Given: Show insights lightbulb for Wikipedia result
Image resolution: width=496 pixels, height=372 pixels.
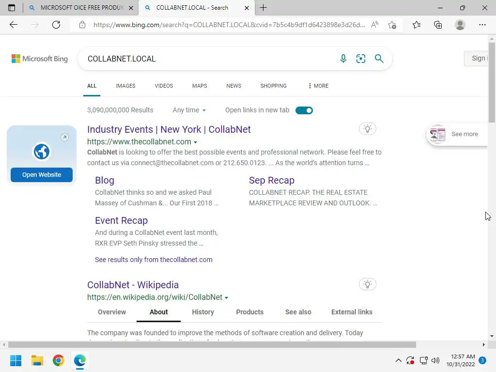Looking at the screenshot, I should [367, 284].
